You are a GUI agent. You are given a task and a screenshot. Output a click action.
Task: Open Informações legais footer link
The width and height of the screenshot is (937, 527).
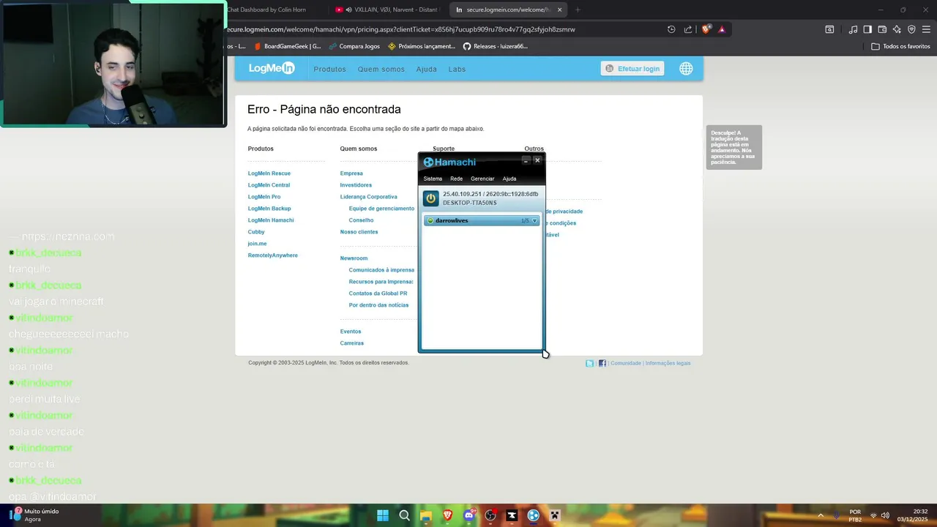(x=668, y=363)
